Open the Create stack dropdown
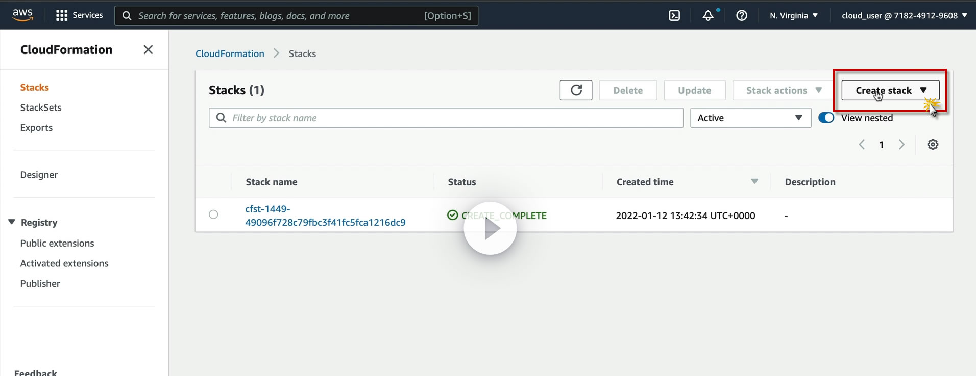Image resolution: width=976 pixels, height=376 pixels. point(890,90)
